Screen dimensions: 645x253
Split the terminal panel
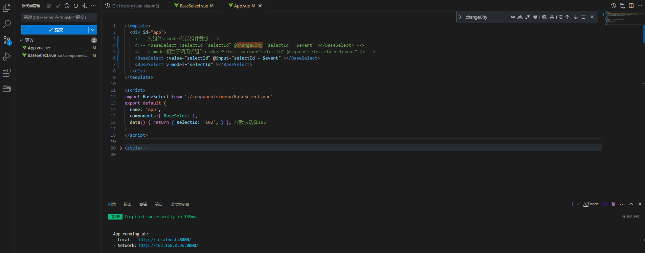605,204
